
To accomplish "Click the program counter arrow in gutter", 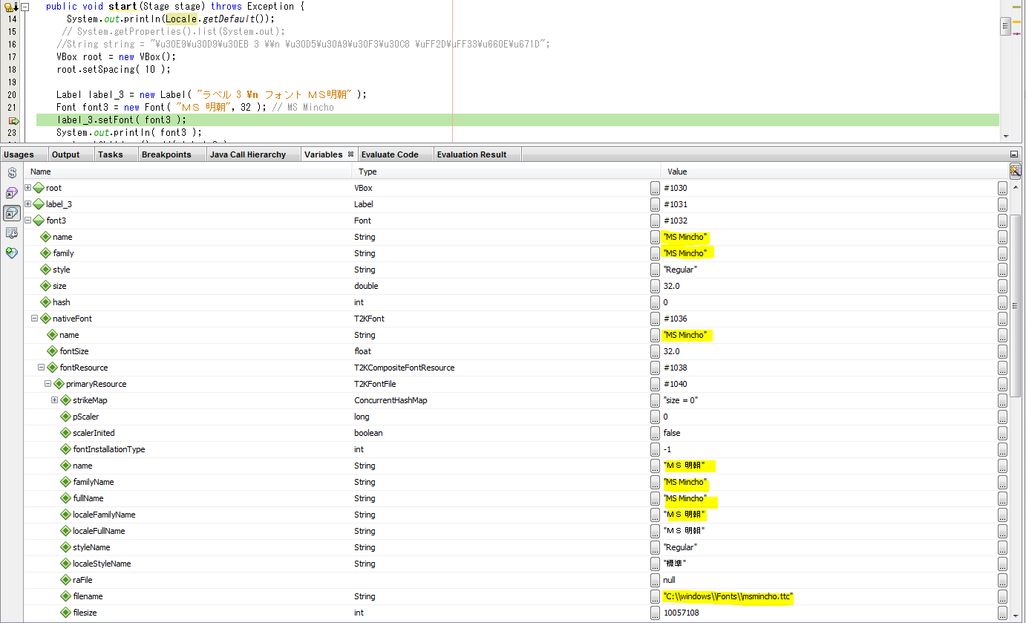I will (13, 120).
